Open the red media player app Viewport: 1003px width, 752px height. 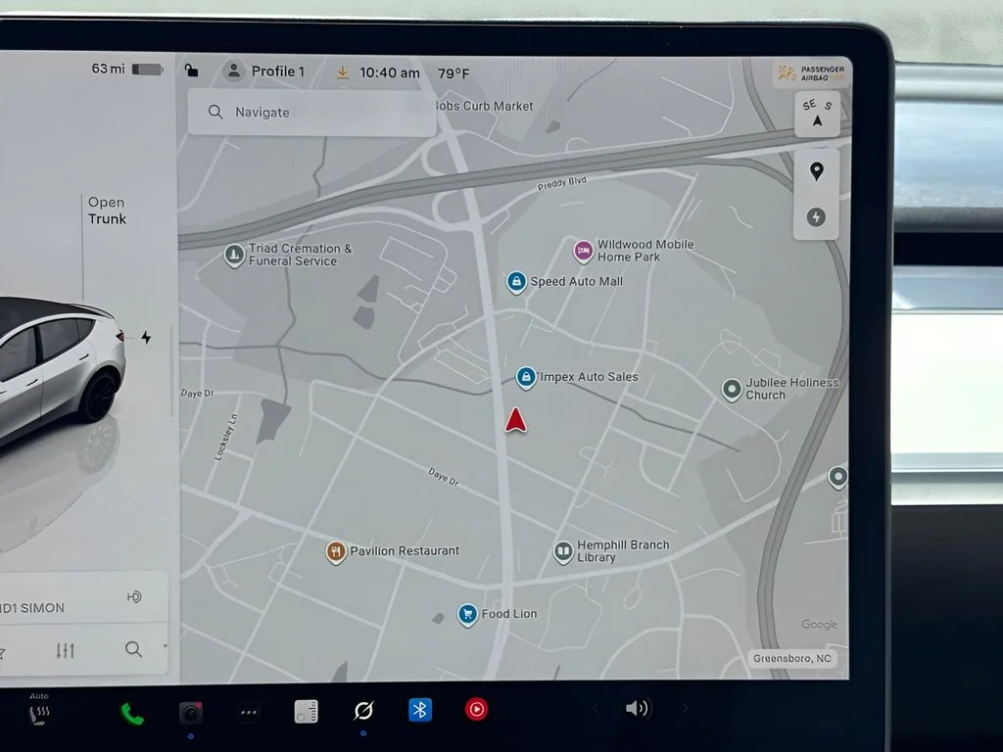click(x=477, y=709)
